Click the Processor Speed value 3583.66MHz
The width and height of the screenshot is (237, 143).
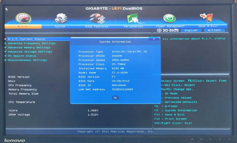(121, 60)
